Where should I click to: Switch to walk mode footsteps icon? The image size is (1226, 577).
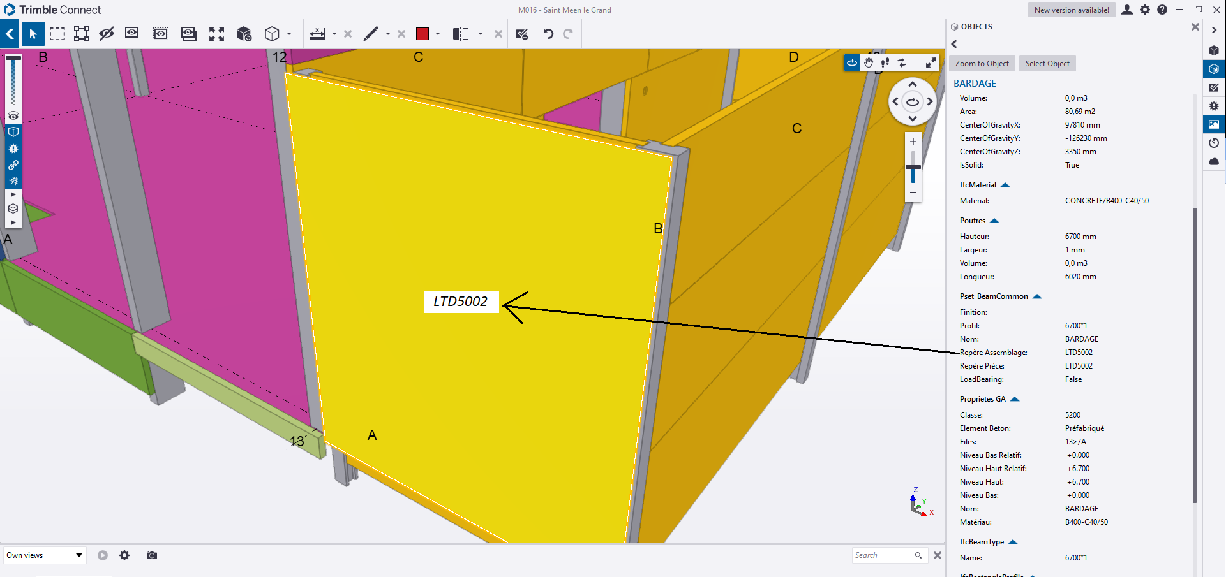point(885,62)
